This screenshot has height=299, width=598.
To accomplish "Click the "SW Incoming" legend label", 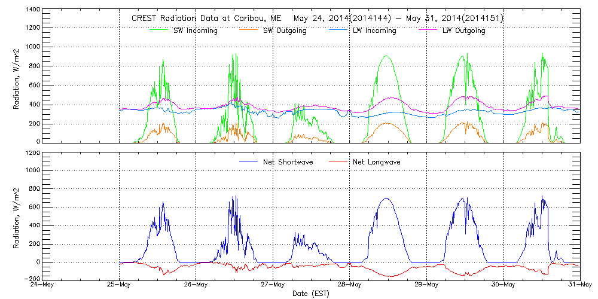I will [x=195, y=30].
